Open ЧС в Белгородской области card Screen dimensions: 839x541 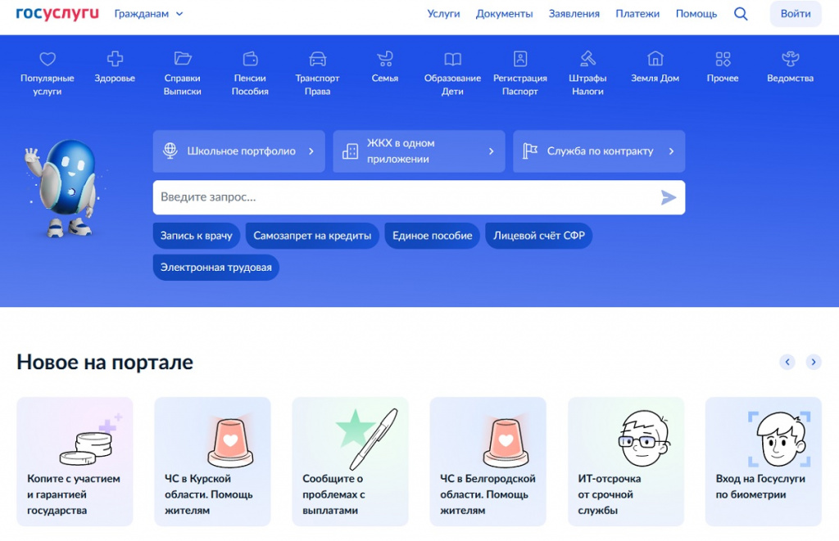[x=488, y=462]
